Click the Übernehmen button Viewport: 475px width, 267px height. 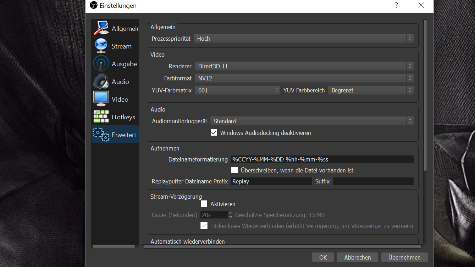click(x=404, y=257)
